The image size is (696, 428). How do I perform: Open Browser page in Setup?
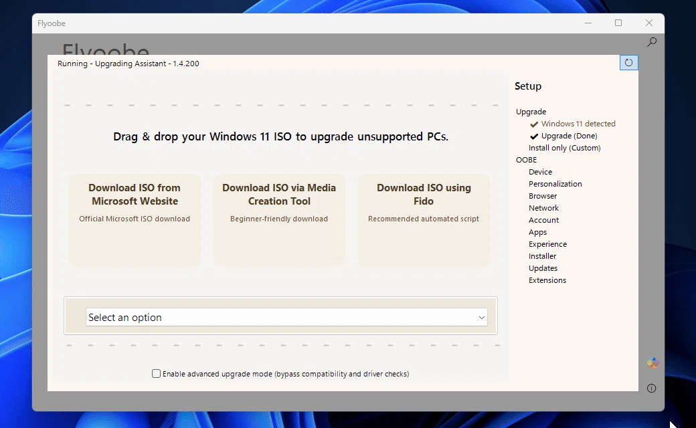click(543, 195)
